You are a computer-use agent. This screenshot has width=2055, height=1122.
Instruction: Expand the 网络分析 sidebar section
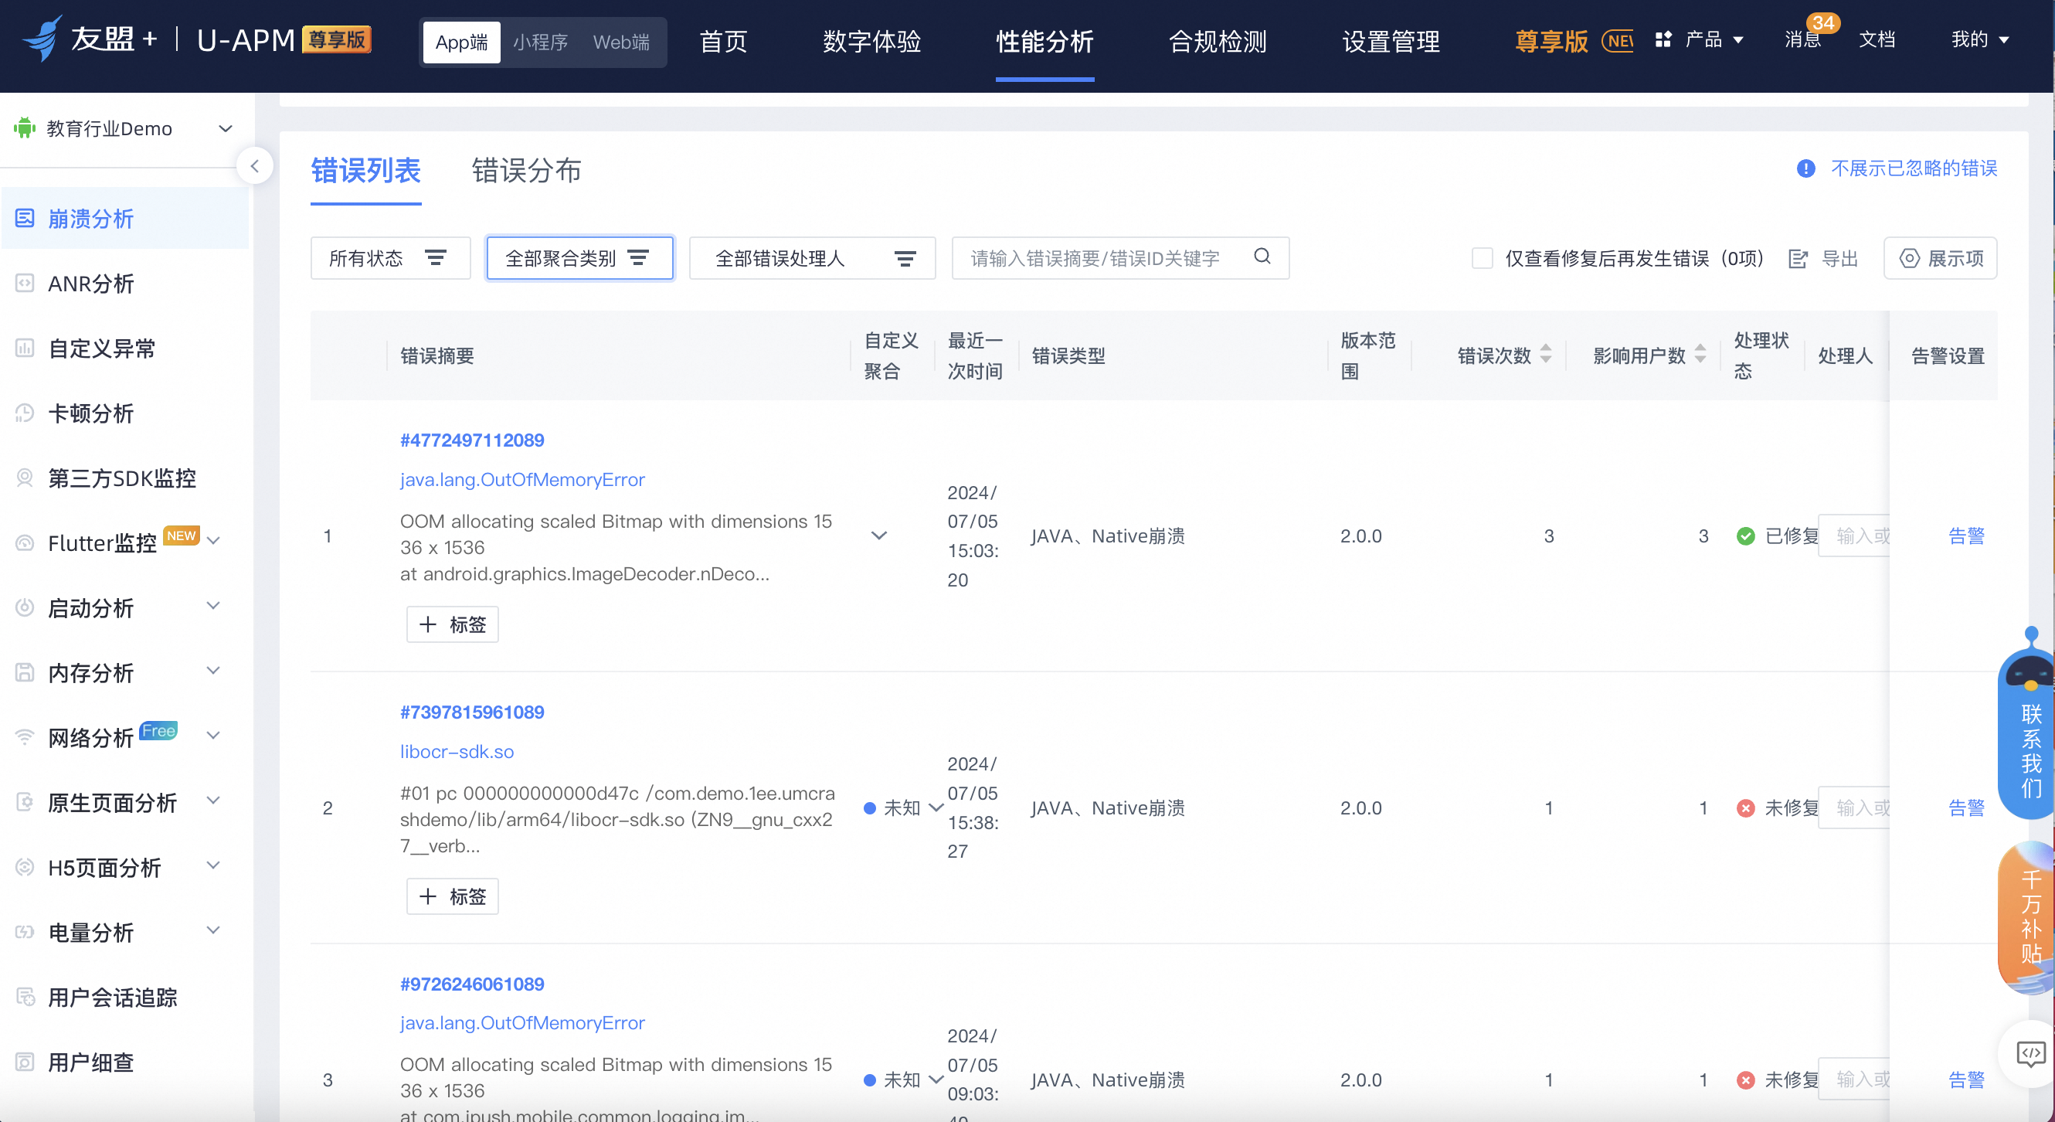click(x=213, y=736)
